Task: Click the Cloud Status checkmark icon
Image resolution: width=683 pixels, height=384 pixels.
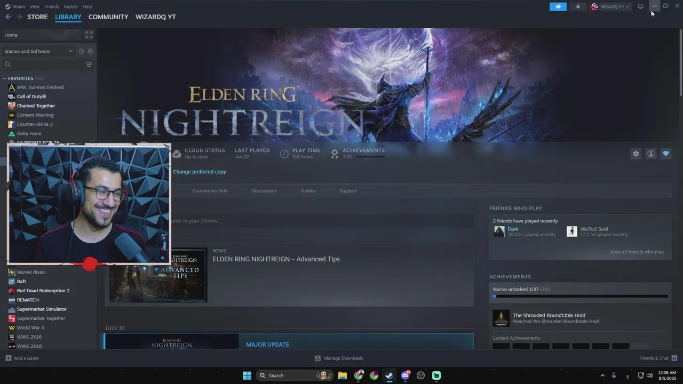Action: coord(177,154)
